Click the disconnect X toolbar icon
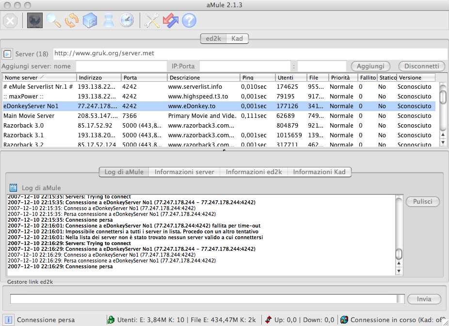Screen dimensions: 449x326 pyautogui.click(x=10, y=21)
